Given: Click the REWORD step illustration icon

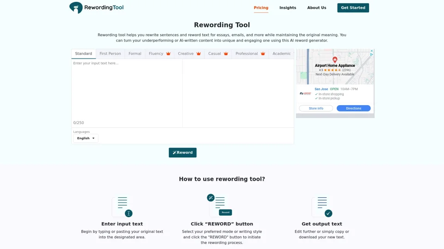Looking at the screenshot, I should 219,205.
